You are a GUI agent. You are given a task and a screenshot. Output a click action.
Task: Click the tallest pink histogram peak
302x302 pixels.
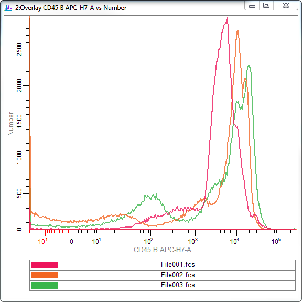tap(227, 19)
